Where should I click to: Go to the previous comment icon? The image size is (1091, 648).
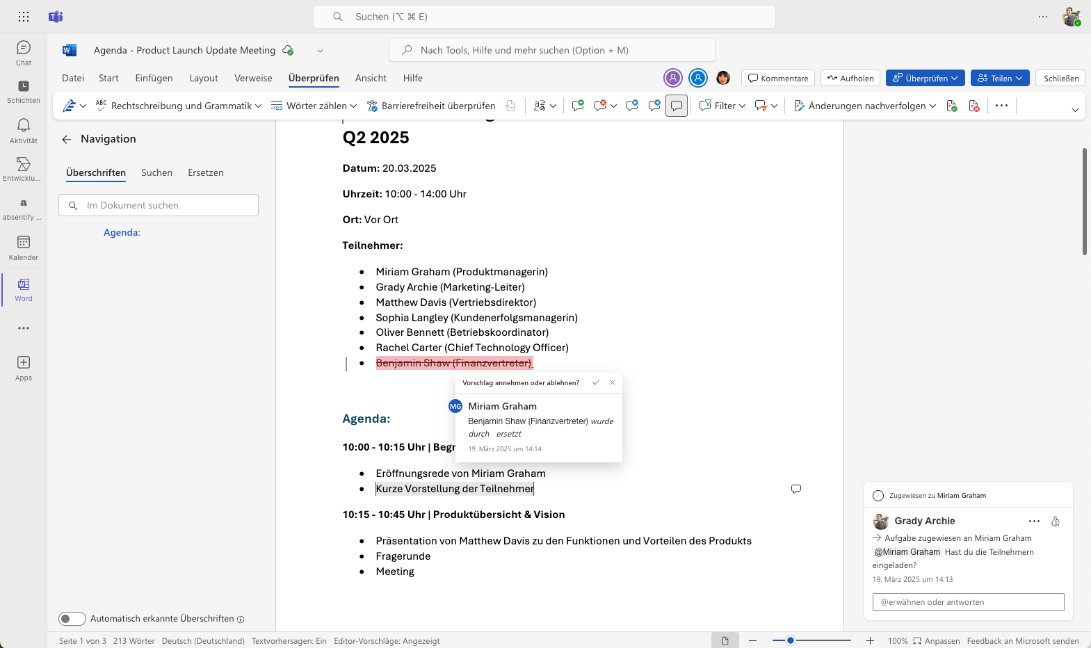pyautogui.click(x=632, y=106)
